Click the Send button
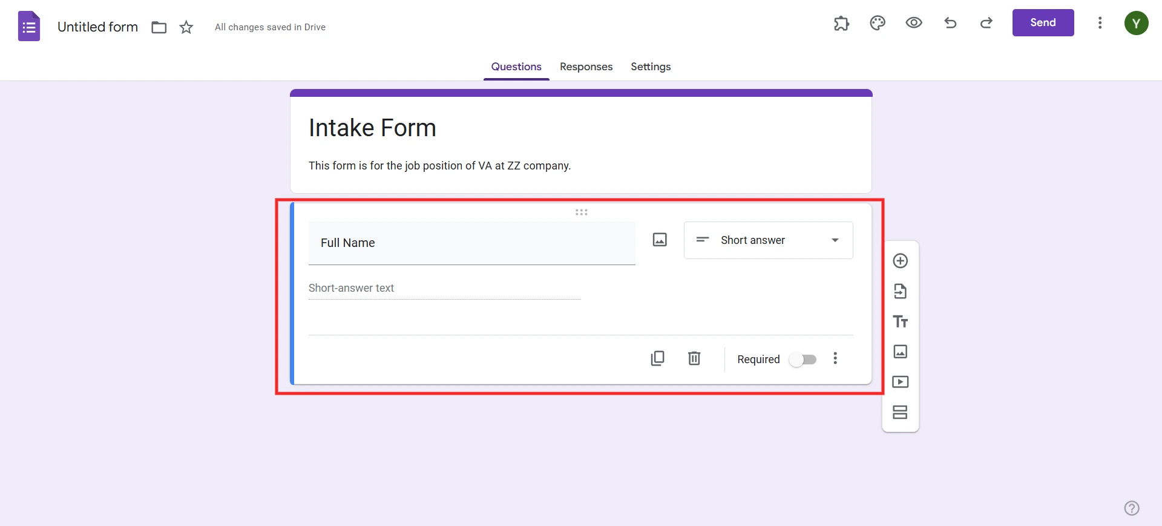 (x=1043, y=23)
